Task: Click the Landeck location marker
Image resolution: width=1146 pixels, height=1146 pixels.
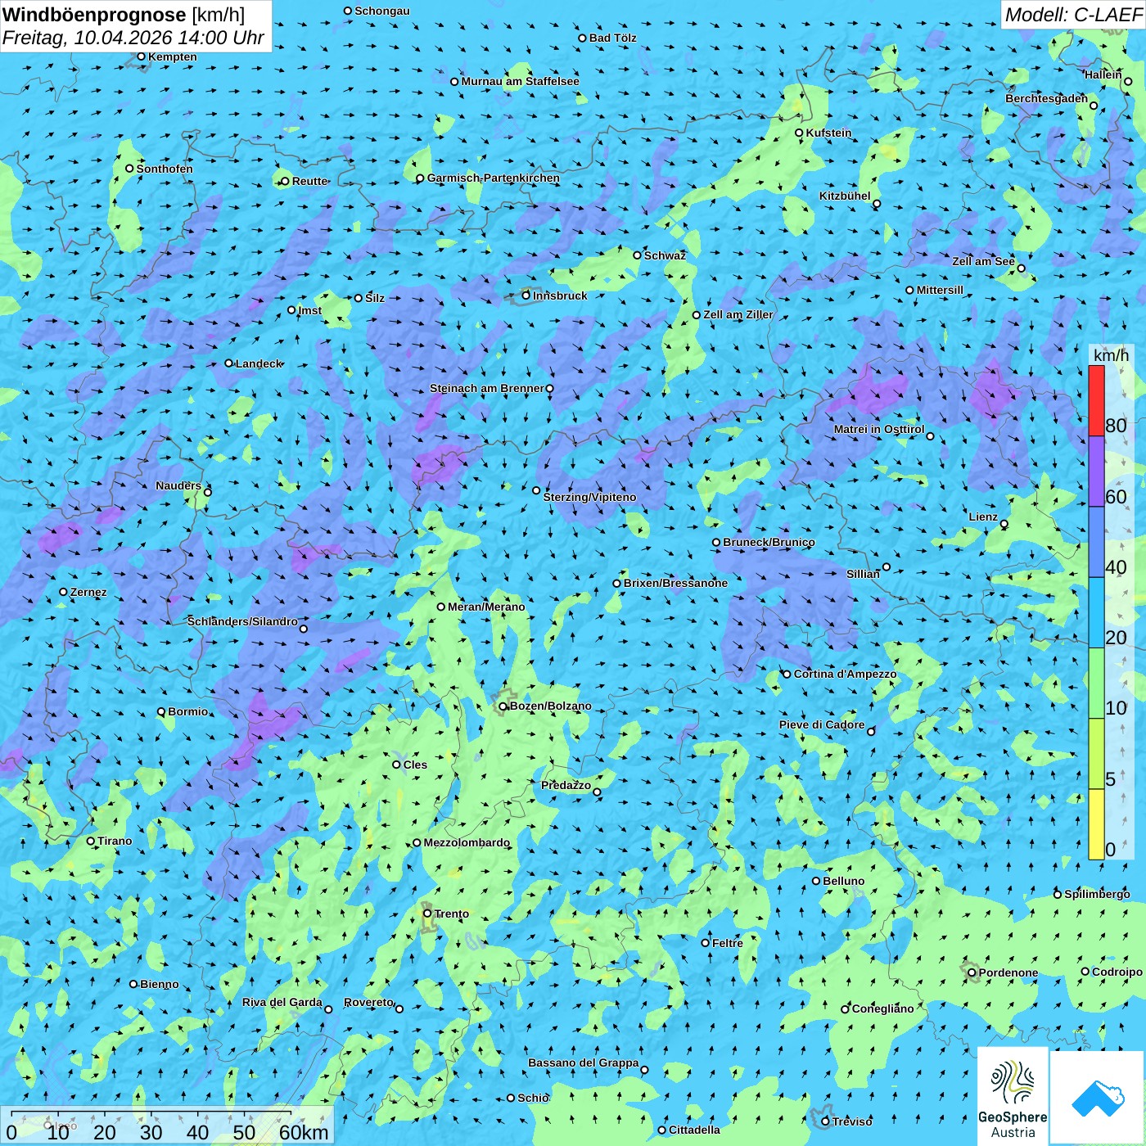Action: click(229, 363)
